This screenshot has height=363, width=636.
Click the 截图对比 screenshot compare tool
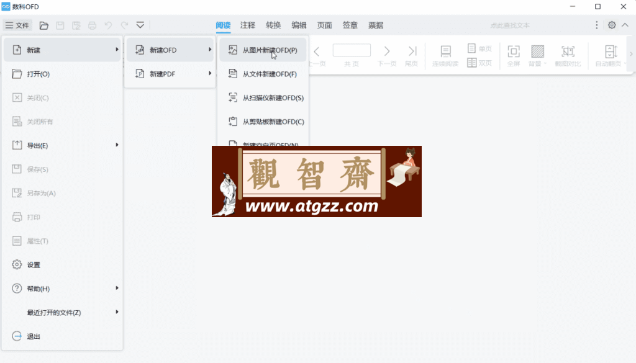tap(568, 55)
